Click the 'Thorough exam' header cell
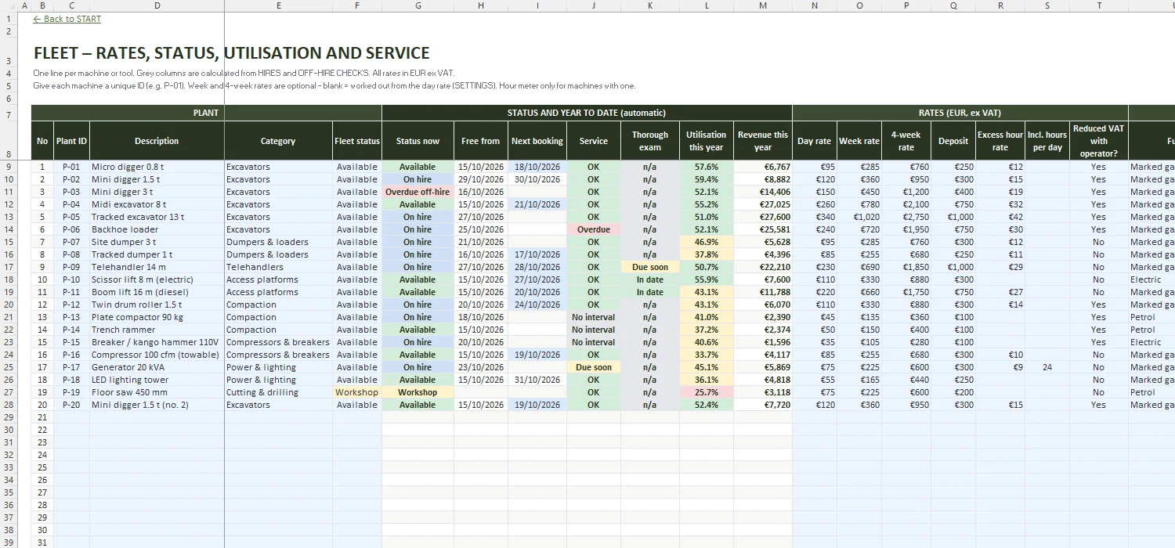Image resolution: width=1175 pixels, height=548 pixels. click(x=650, y=141)
